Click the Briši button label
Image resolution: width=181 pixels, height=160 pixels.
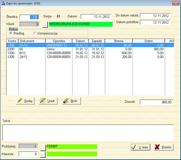coord(74,101)
